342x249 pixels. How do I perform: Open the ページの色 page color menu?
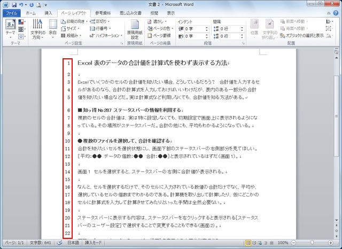(x=160, y=28)
